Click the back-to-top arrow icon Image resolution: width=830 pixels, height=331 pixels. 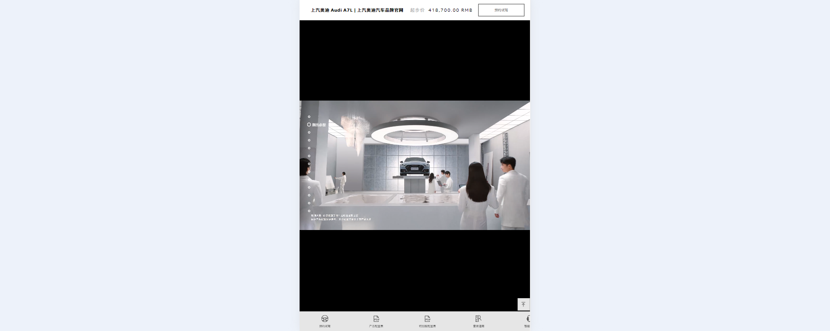pos(523,304)
